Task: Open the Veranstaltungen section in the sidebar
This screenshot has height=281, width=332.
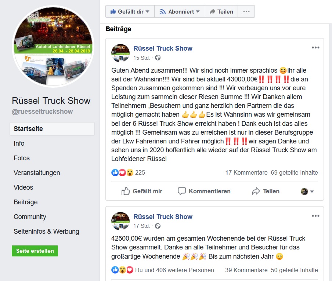Action: (37, 173)
